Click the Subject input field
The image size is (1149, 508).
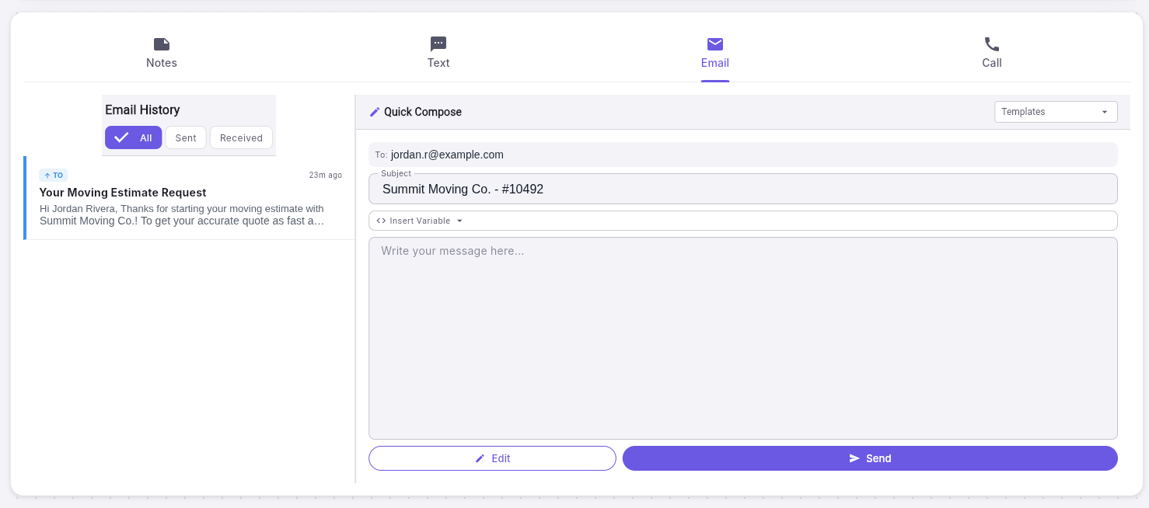coord(743,189)
